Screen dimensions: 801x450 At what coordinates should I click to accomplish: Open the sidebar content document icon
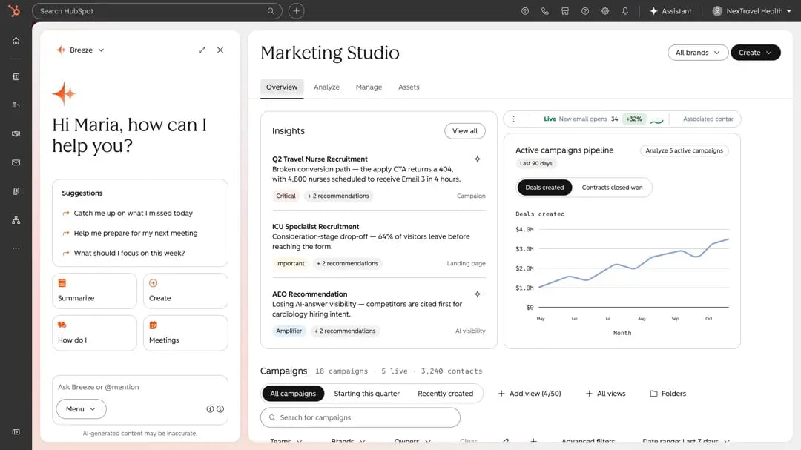click(x=16, y=191)
